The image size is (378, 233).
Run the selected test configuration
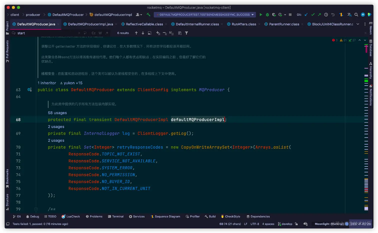pos(261,15)
